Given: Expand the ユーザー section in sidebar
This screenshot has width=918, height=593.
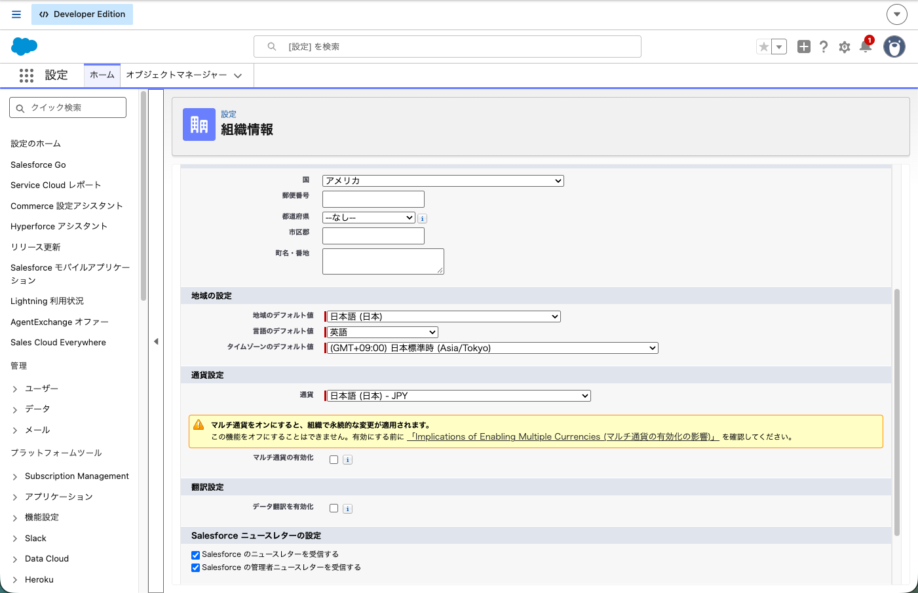Looking at the screenshot, I should tap(14, 389).
